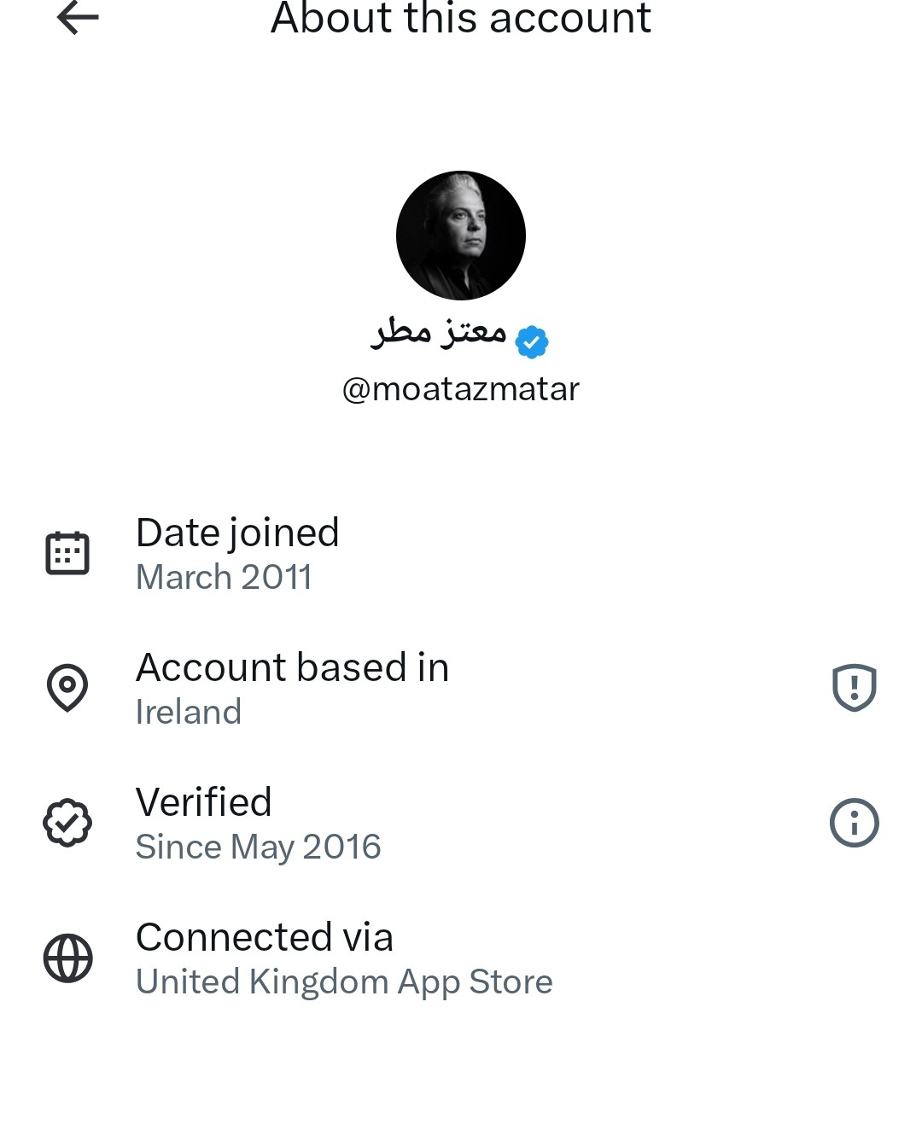Open the profile picture of @moatazmatar
Viewport: 922px width, 1124px height.
pos(461,236)
